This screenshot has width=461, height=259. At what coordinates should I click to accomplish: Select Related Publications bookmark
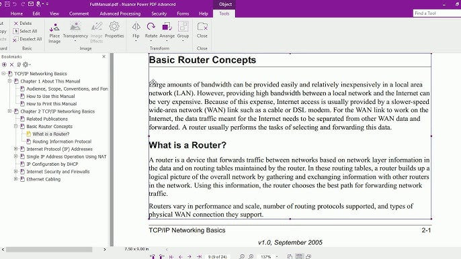click(x=47, y=119)
